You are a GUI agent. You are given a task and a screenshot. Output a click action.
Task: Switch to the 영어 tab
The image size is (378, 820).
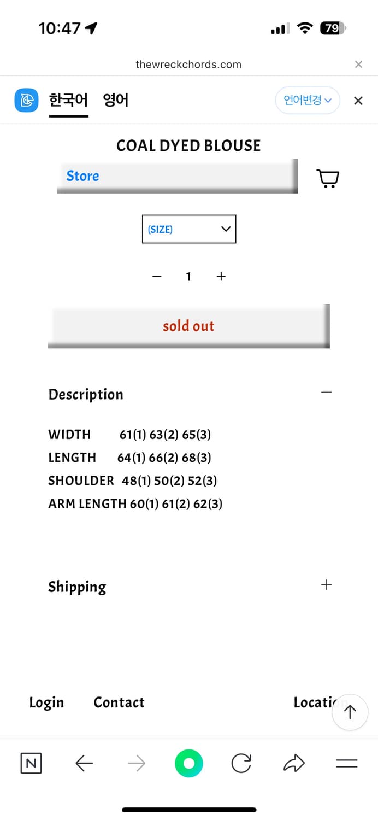point(116,101)
